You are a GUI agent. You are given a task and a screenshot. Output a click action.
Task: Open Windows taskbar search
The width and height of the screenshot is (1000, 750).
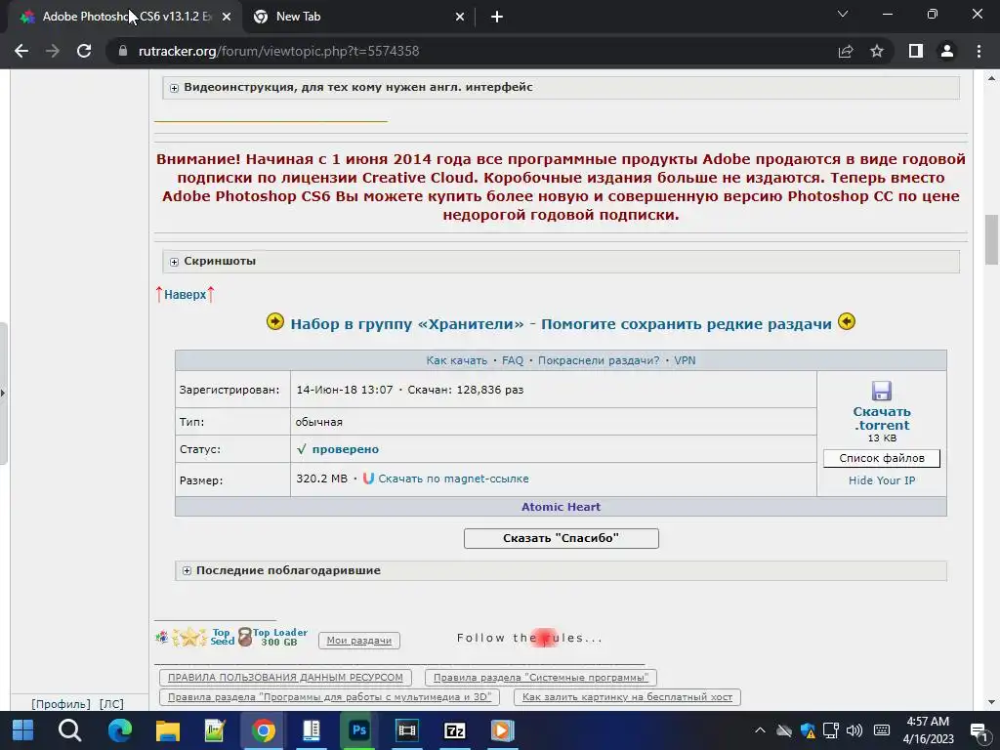[69, 730]
